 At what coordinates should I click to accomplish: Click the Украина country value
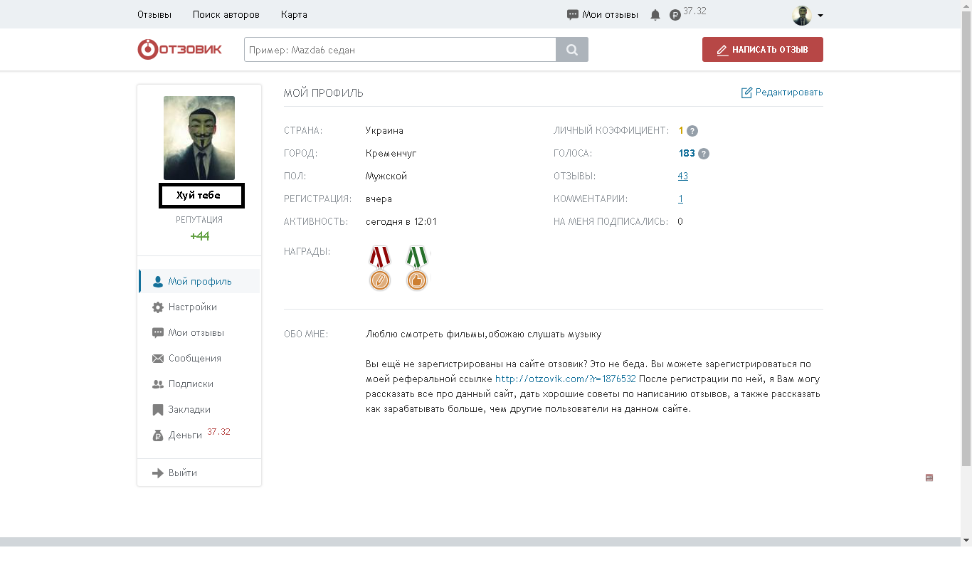[384, 131]
